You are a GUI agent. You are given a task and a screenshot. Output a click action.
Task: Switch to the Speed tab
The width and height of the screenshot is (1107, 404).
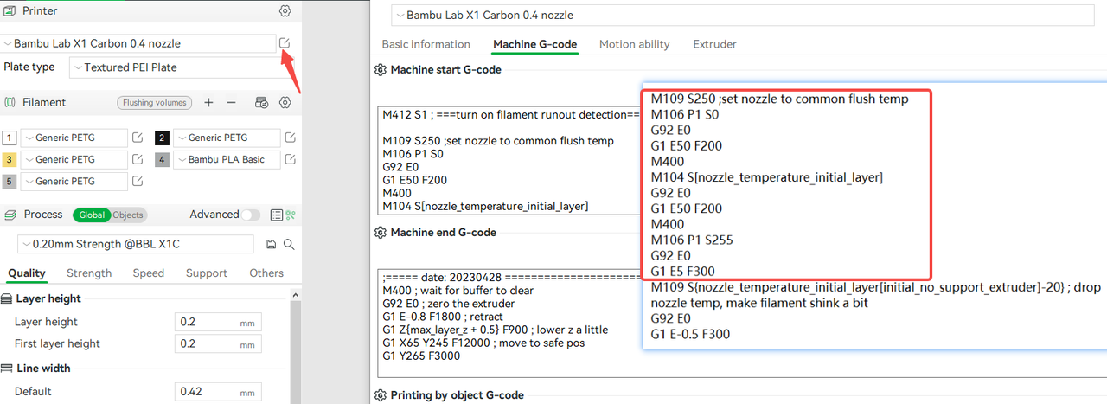149,273
